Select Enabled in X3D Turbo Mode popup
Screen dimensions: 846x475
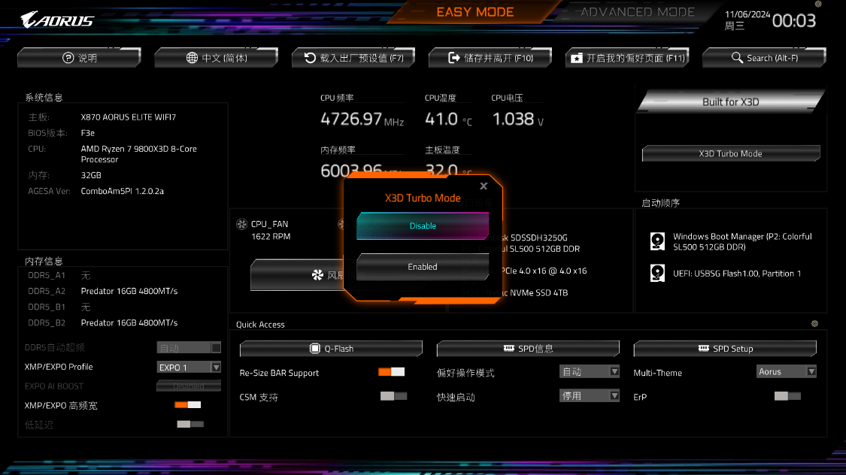tap(423, 267)
